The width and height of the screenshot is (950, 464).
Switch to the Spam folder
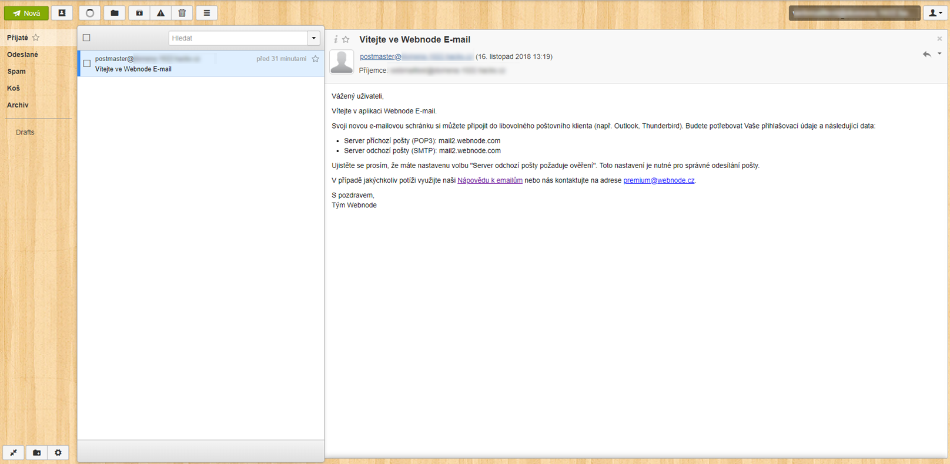16,72
